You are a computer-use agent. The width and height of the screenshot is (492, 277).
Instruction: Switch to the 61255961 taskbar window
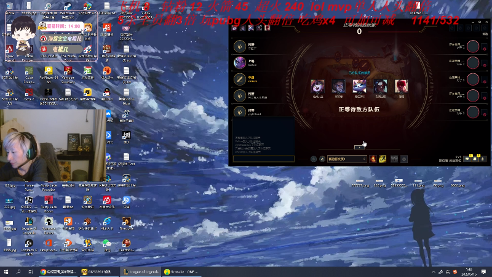[98, 271]
